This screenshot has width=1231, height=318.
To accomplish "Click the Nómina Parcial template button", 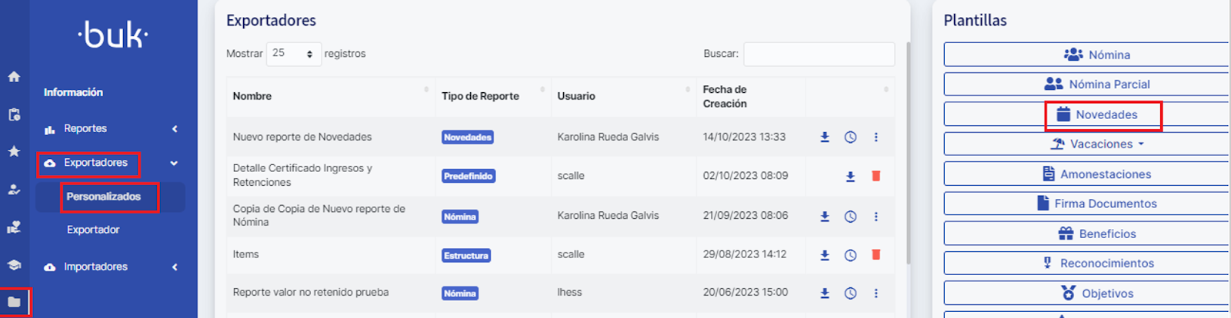I will coord(1099,84).
